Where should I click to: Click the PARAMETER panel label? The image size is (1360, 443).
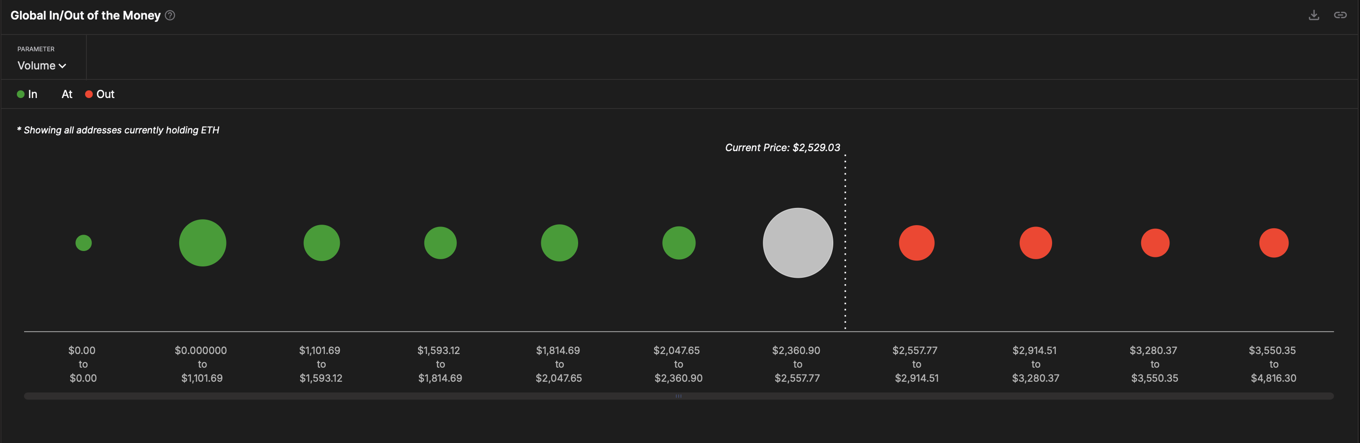(35, 49)
